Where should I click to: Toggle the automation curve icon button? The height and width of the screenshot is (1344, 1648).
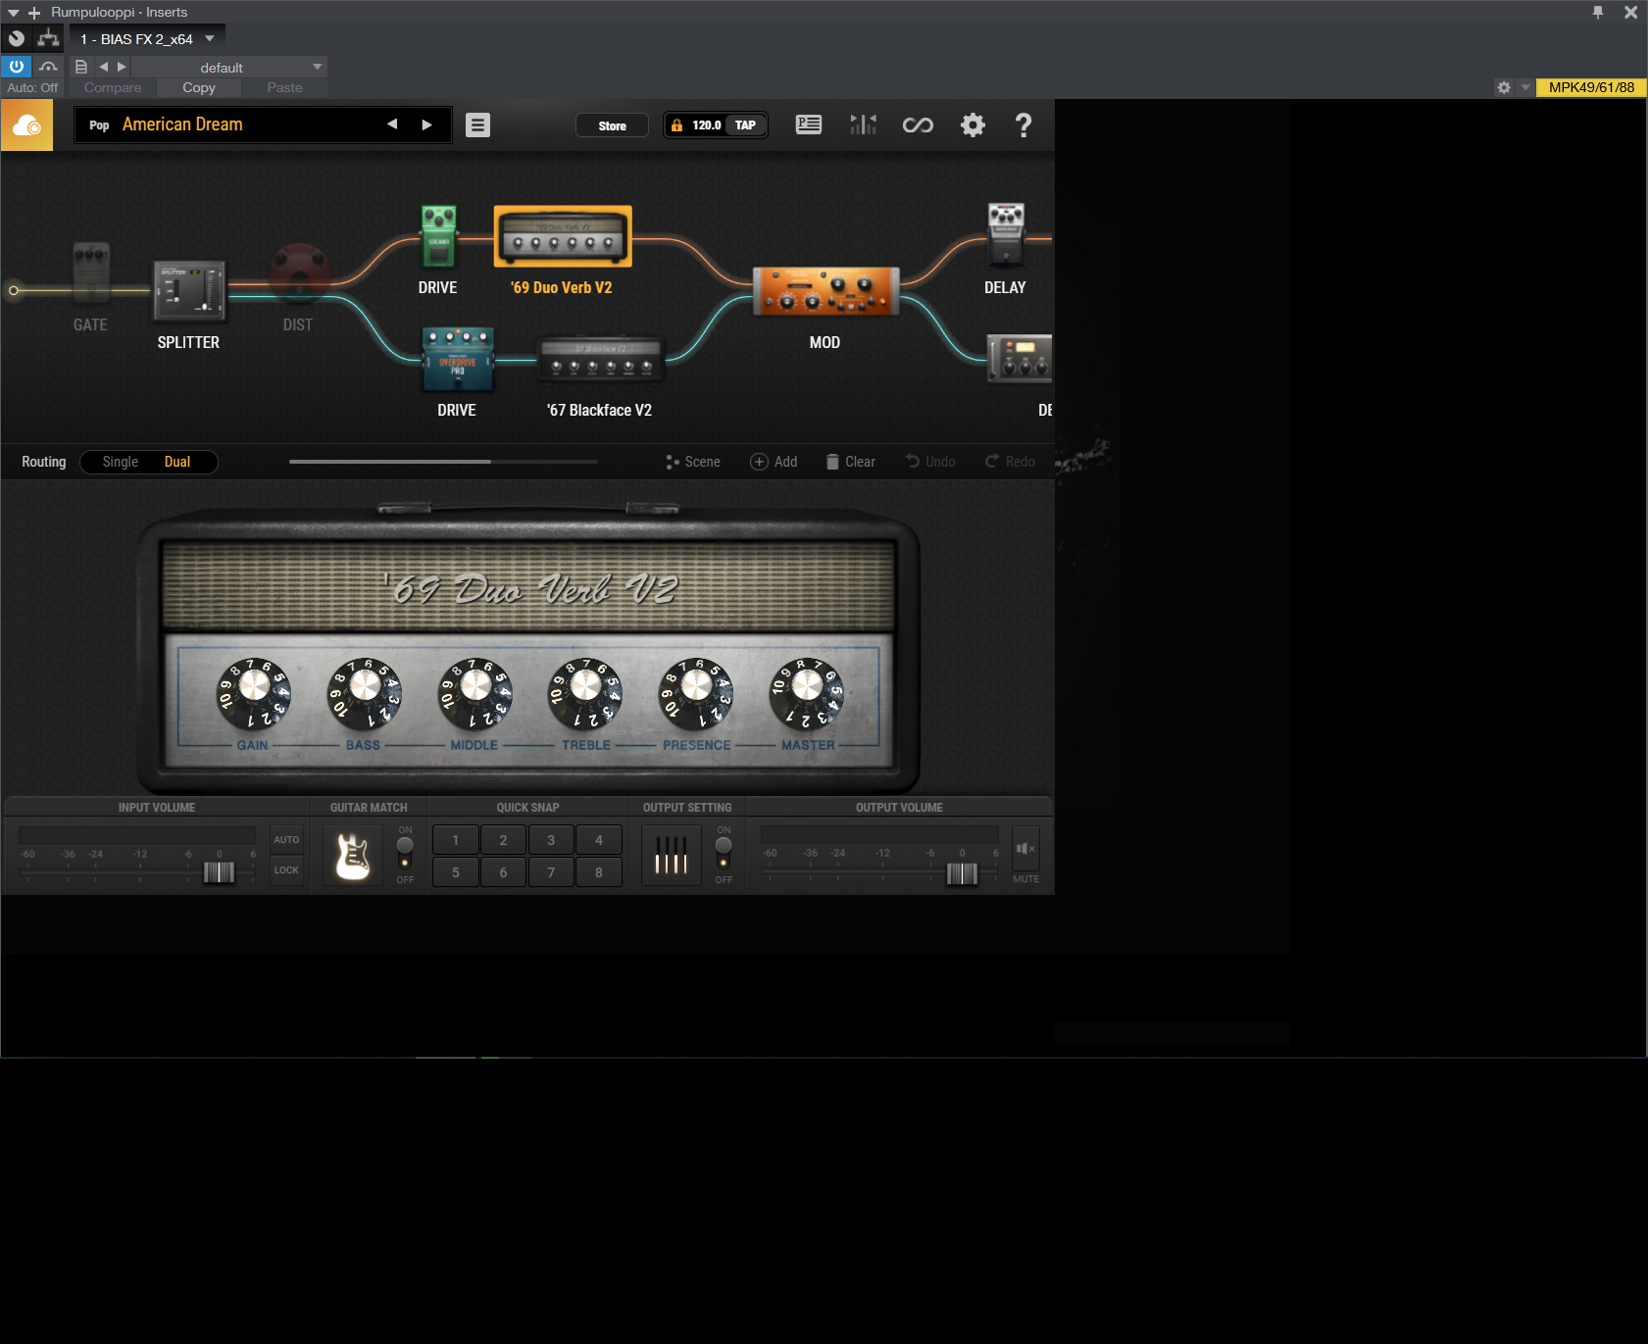48,67
